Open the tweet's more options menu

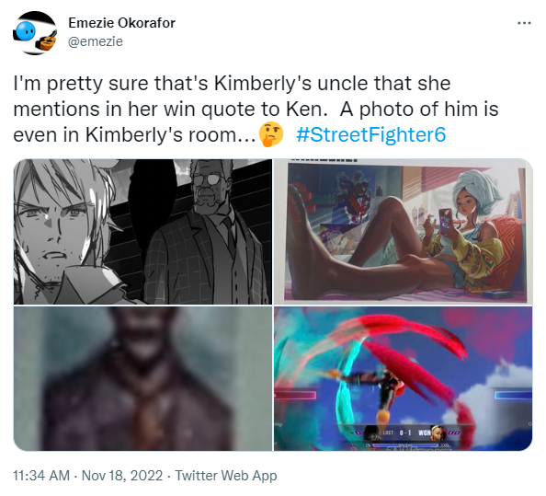(524, 23)
